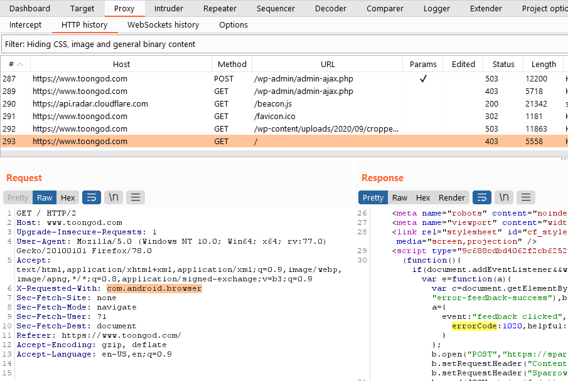Open the Sequencer tab
The width and height of the screenshot is (568, 381).
pyautogui.click(x=276, y=8)
